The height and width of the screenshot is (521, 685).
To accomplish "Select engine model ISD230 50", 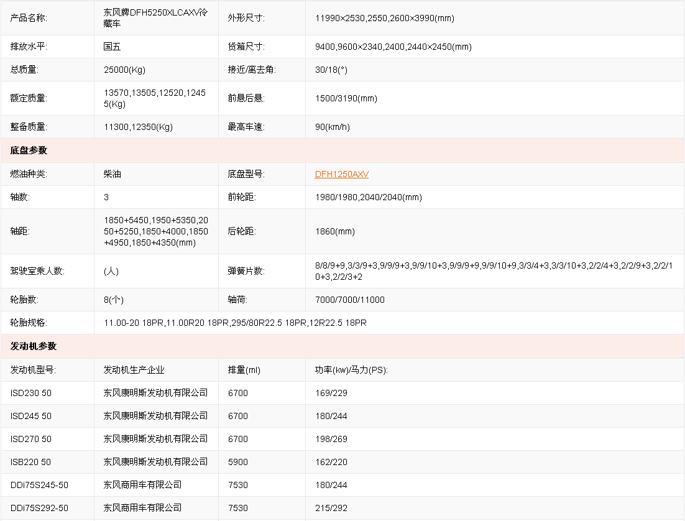I will click(30, 393).
